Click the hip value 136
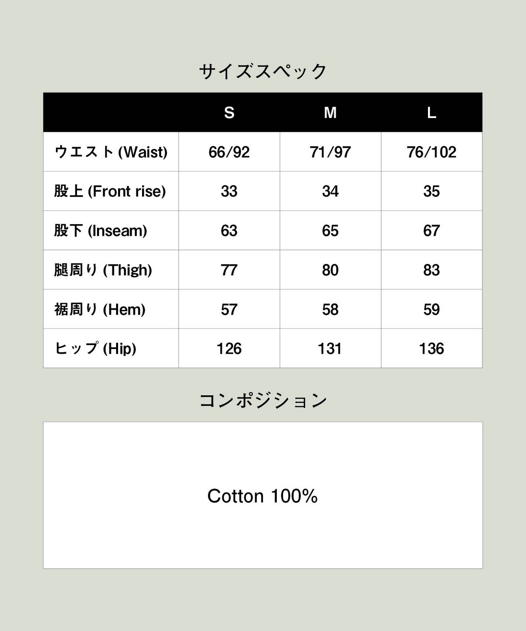This screenshot has width=526, height=631. click(x=431, y=348)
